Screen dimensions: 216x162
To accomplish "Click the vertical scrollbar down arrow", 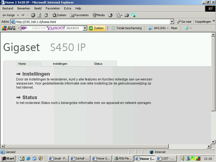I will pos(213,142).
